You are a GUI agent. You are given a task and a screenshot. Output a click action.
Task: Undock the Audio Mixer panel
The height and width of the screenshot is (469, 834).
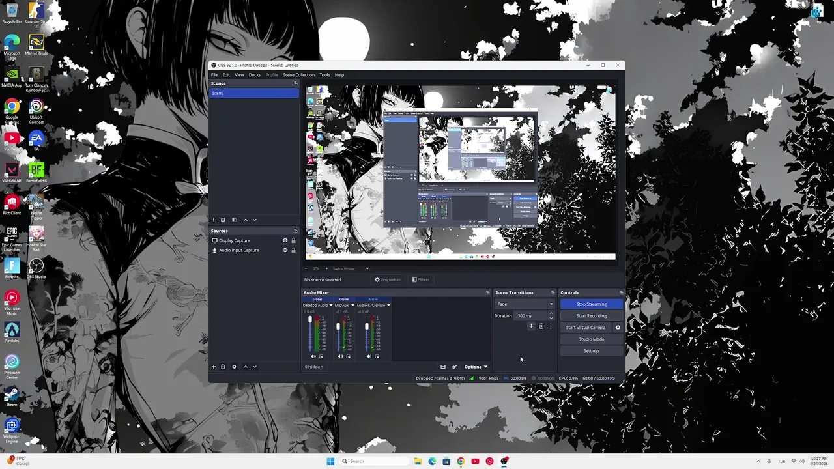487,292
